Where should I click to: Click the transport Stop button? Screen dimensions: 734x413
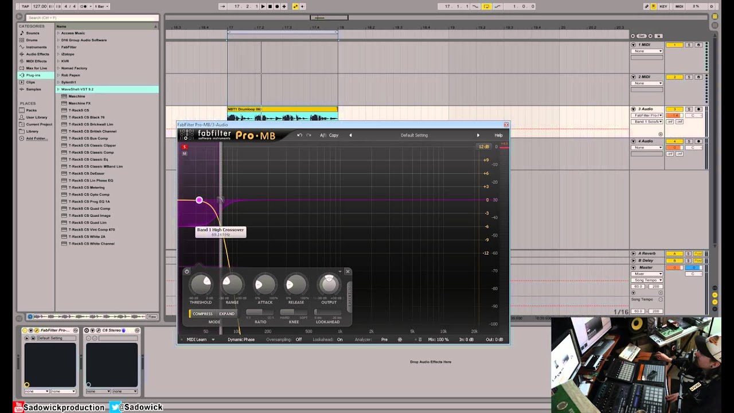click(270, 6)
